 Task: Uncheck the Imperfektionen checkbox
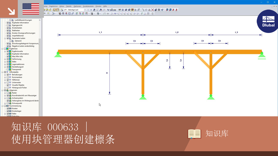tap(8, 36)
